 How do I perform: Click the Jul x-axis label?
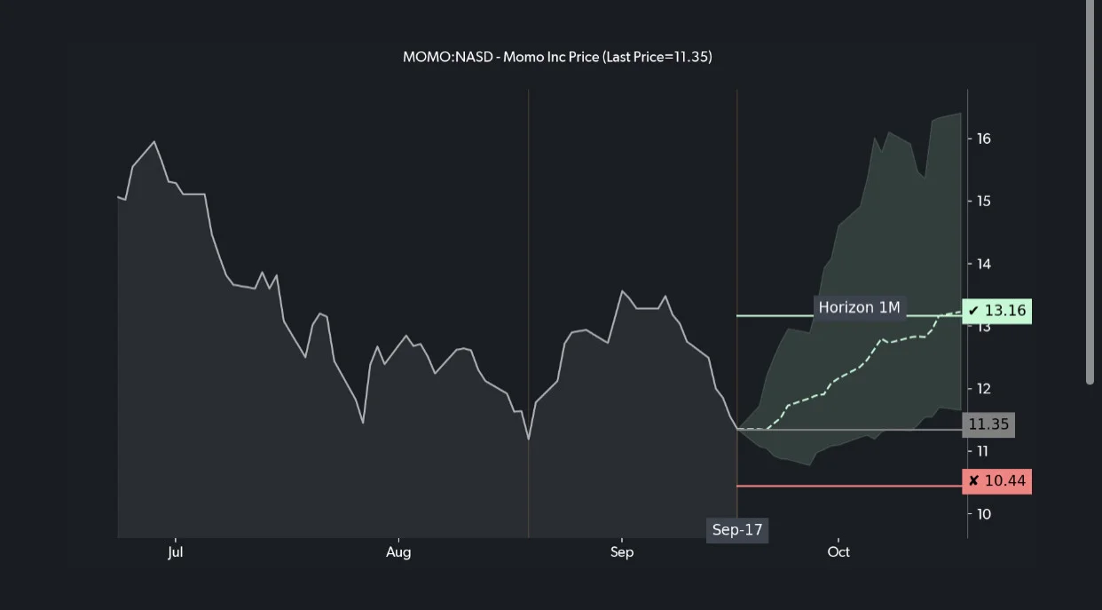click(x=175, y=552)
